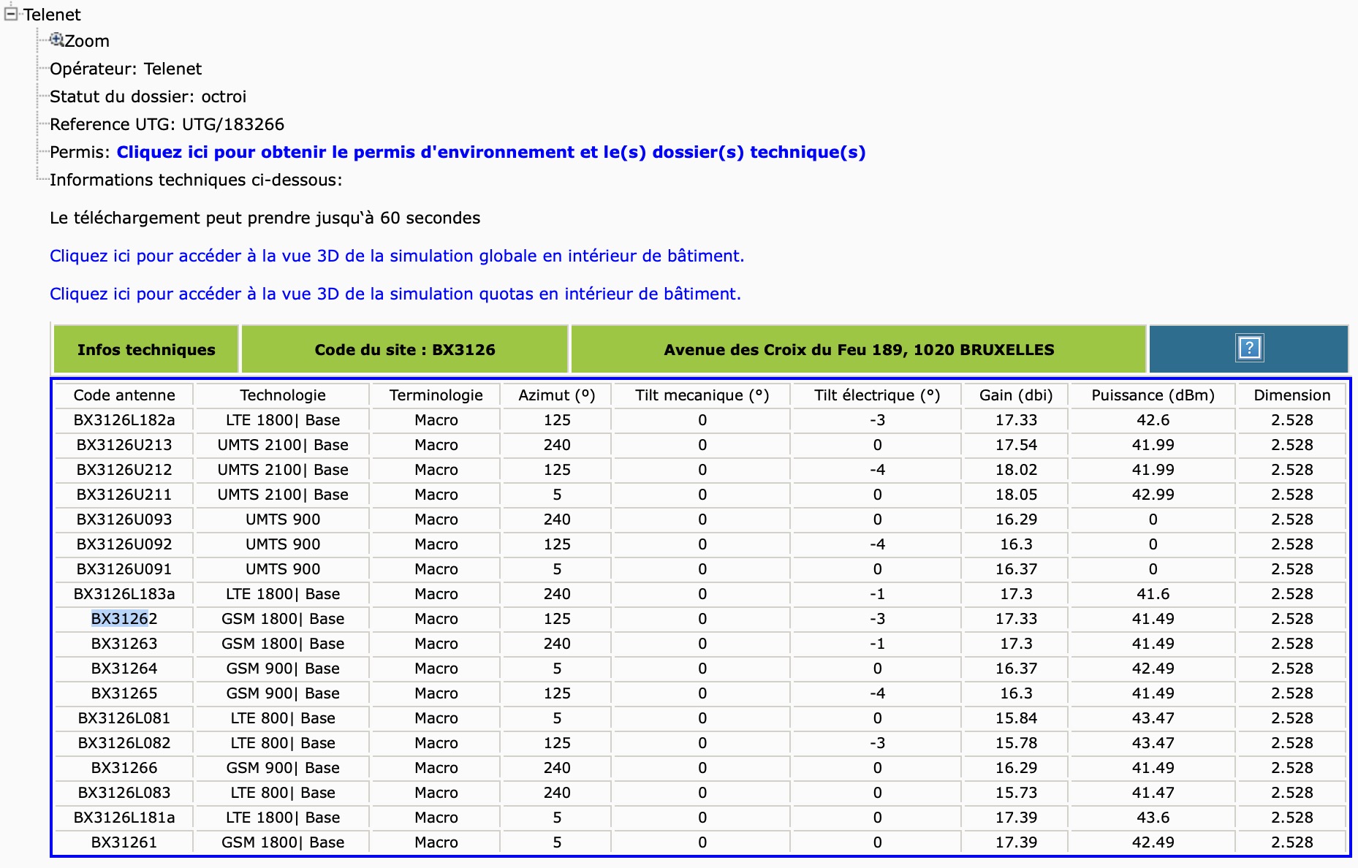The image size is (1358, 868).
Task: Select antenna code BX3126L183a
Action: point(124,594)
